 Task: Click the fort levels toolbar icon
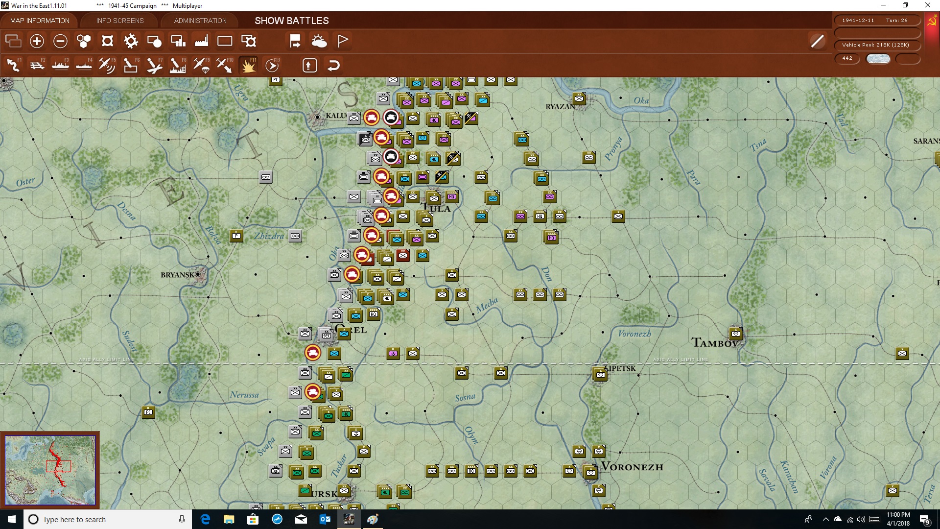click(107, 41)
